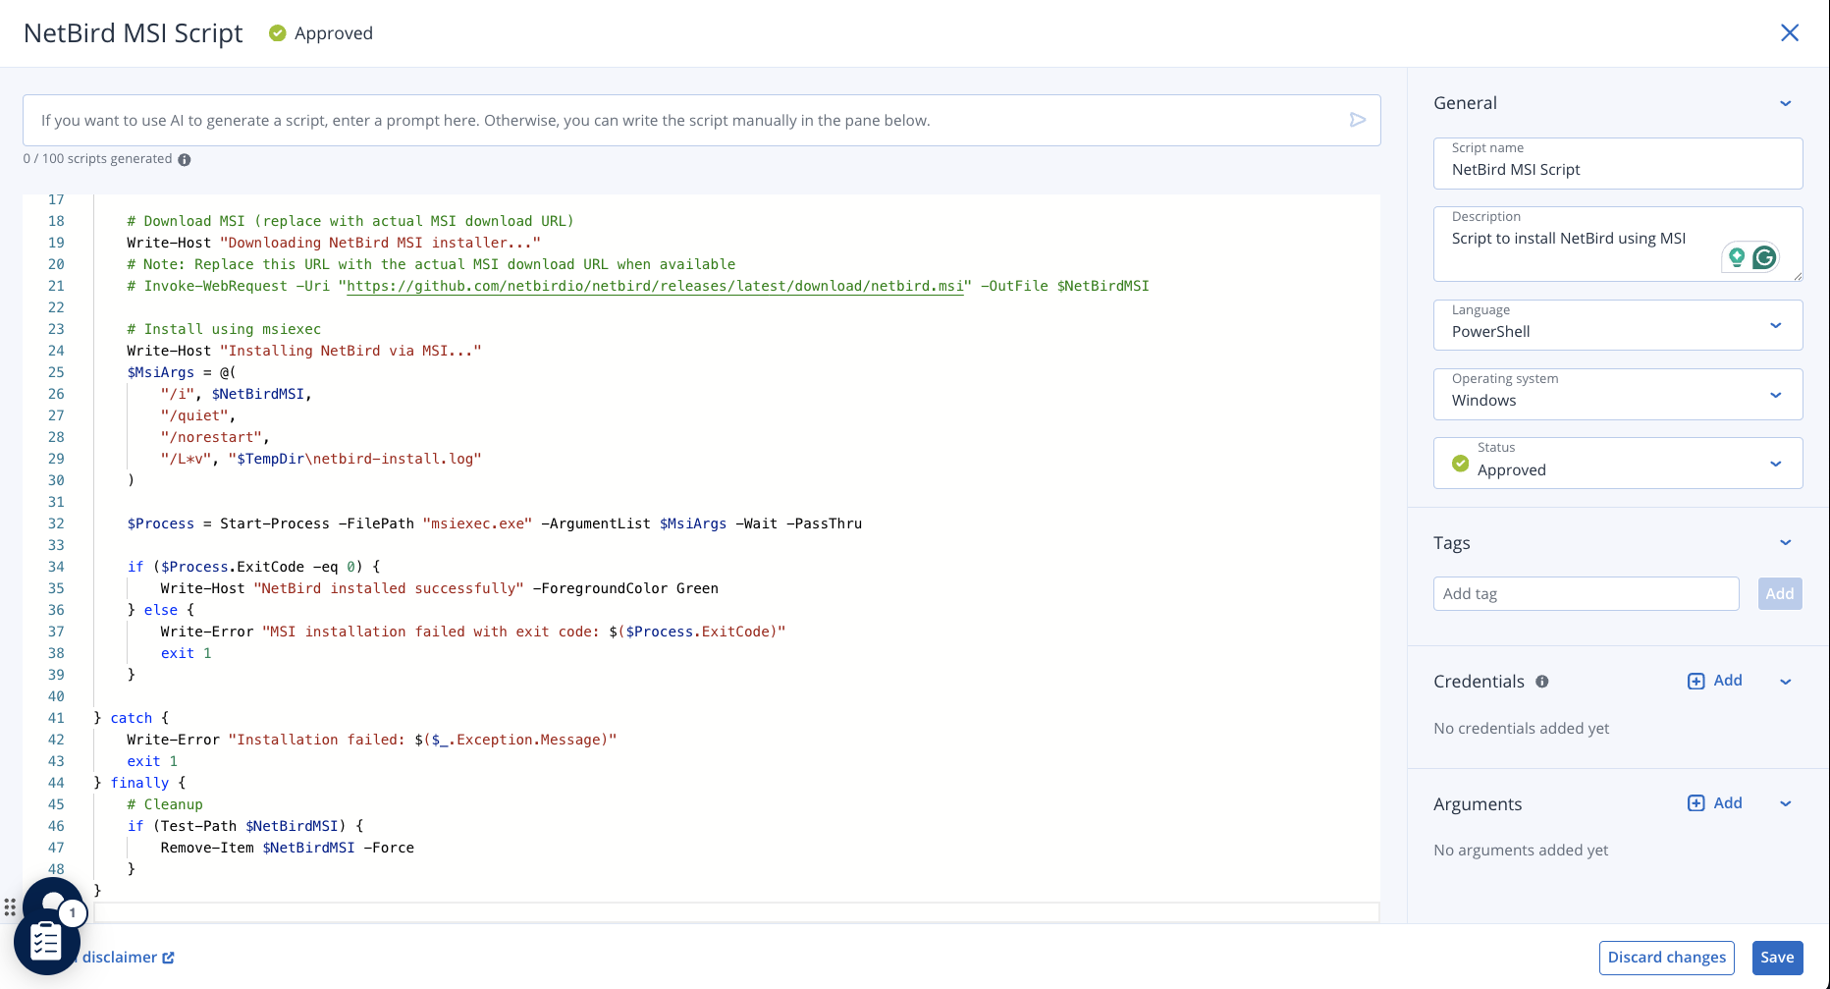1830x989 pixels.
Task: Click the dotted grid handle at bottom left
Action: pos(10,907)
